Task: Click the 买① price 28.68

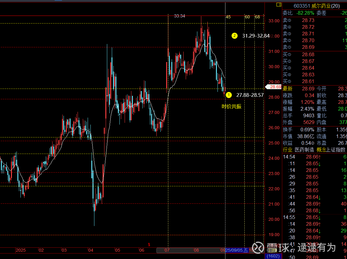Action: [x=308, y=55]
